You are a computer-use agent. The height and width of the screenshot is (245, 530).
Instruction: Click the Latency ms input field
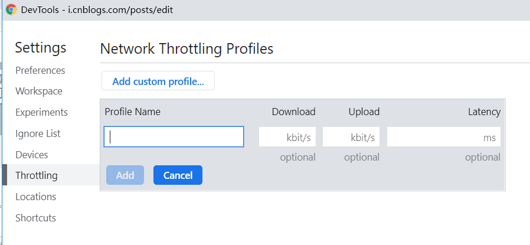point(444,137)
